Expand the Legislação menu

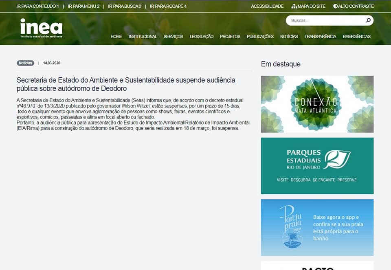pyautogui.click(x=201, y=37)
